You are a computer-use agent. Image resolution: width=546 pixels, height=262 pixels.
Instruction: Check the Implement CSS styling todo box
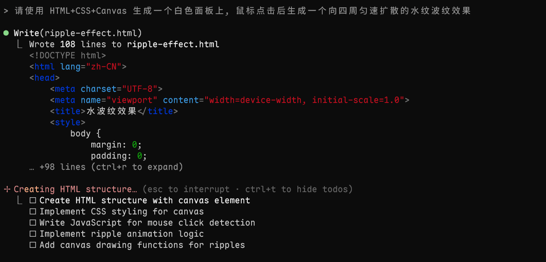[x=33, y=211]
